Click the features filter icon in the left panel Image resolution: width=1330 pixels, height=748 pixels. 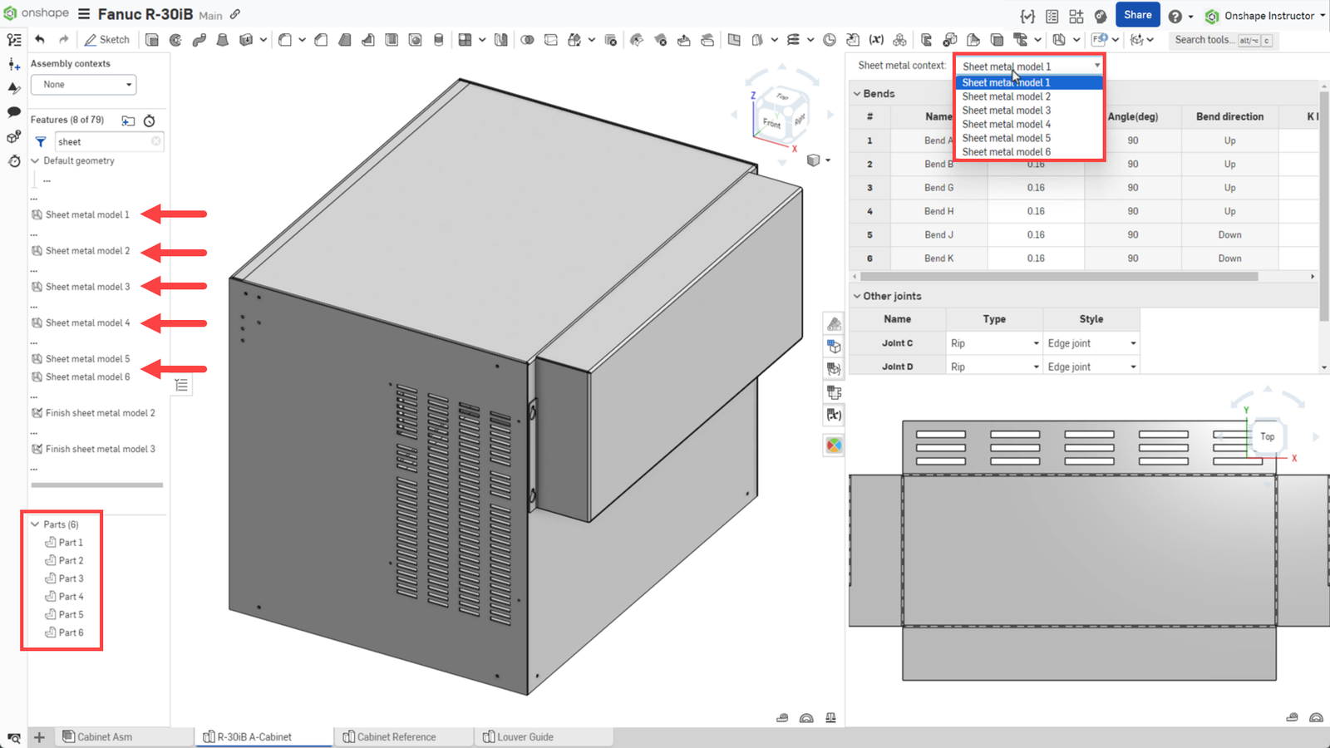pyautogui.click(x=39, y=141)
